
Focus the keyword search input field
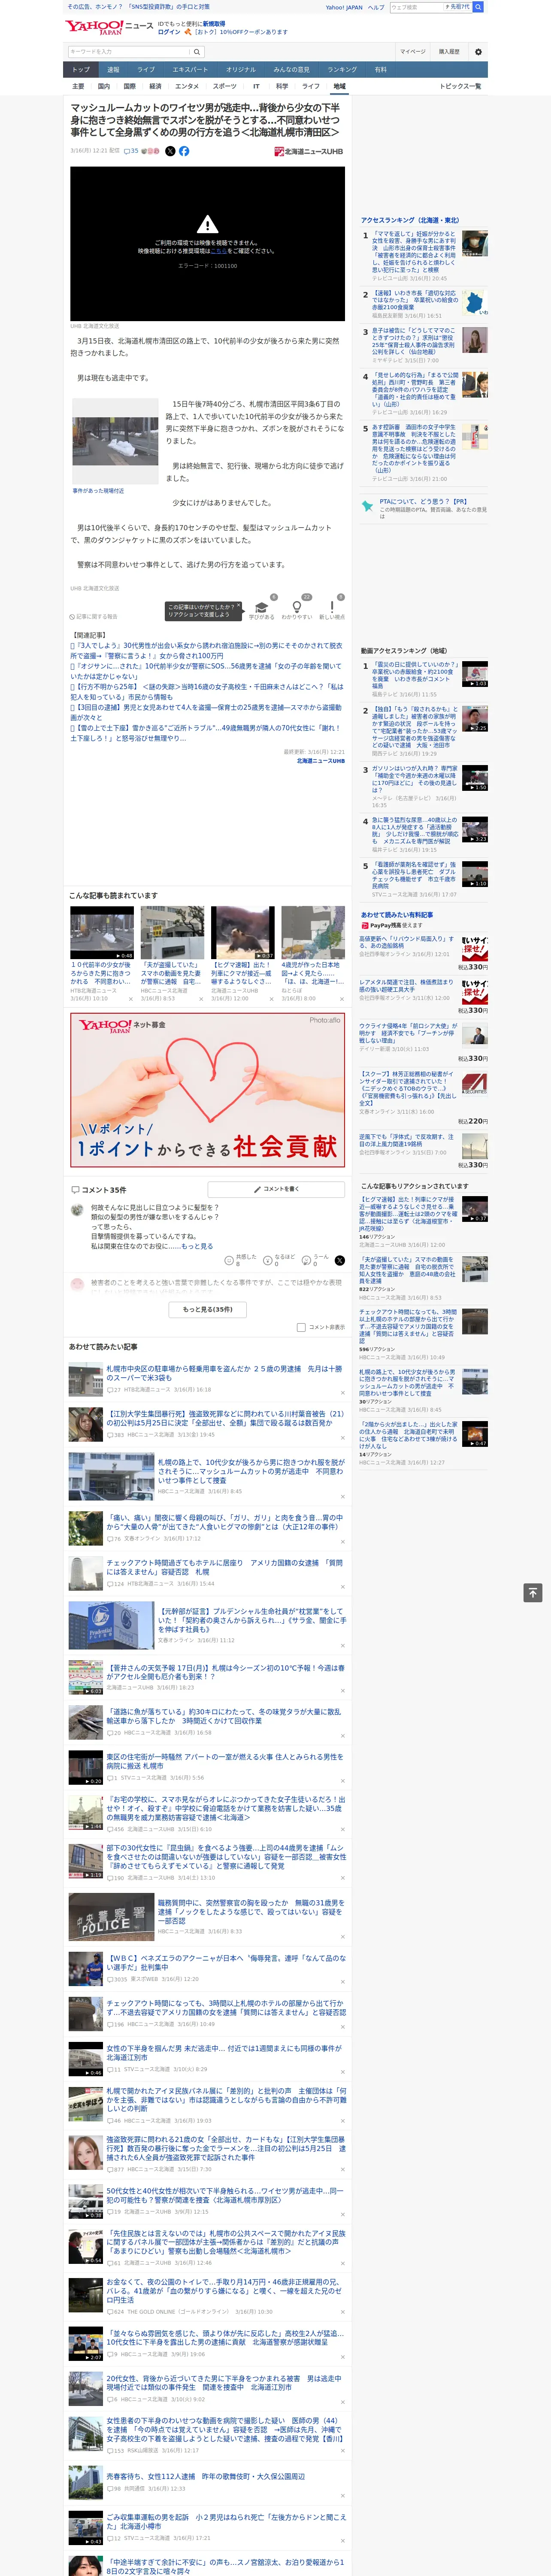point(128,52)
